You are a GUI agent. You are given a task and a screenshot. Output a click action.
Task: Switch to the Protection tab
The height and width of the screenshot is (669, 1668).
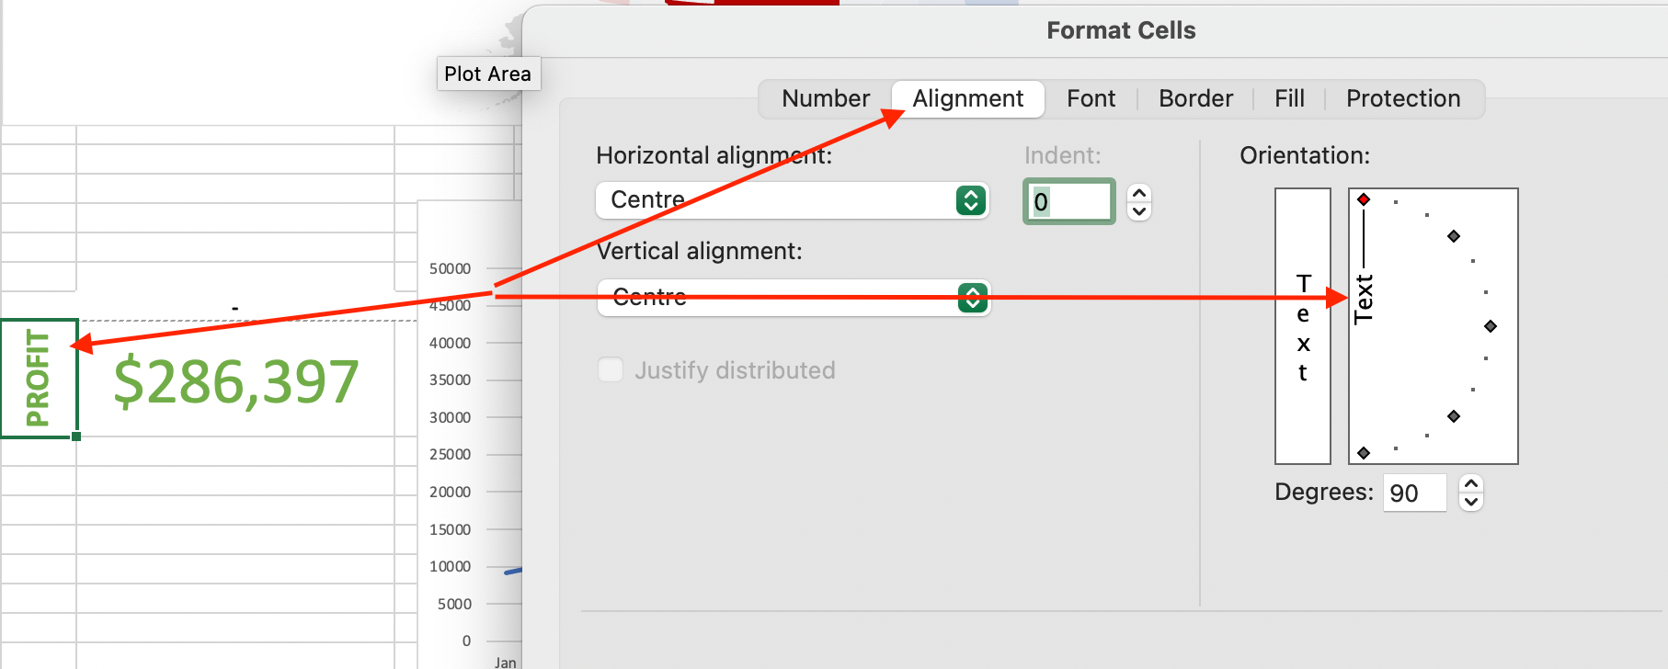1403,99
